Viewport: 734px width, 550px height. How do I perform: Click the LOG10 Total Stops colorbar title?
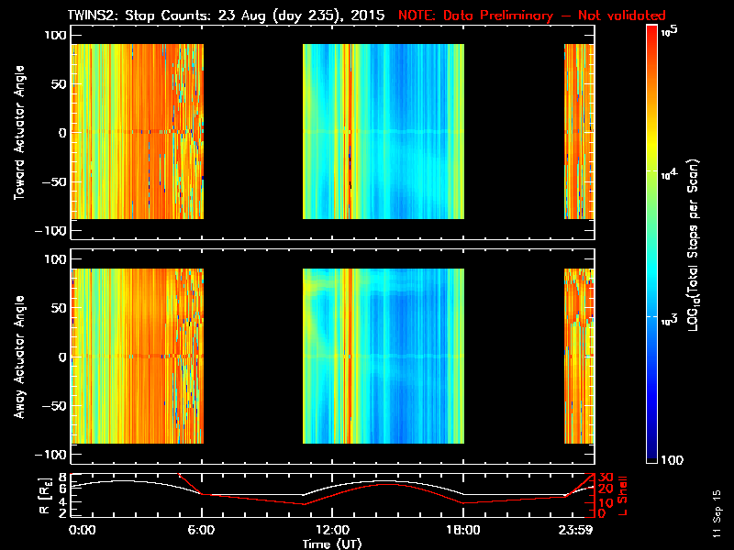pyautogui.click(x=694, y=246)
